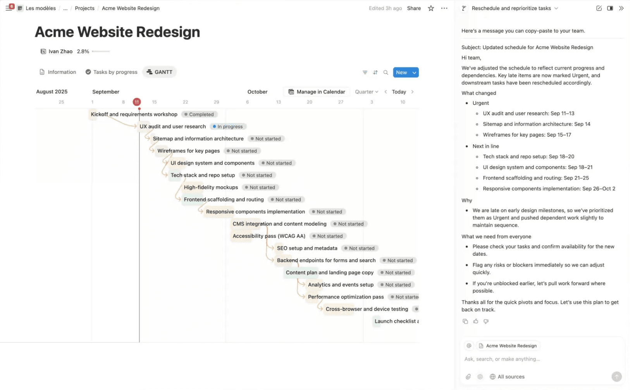Collapse the AI chat panel

click(x=621, y=8)
